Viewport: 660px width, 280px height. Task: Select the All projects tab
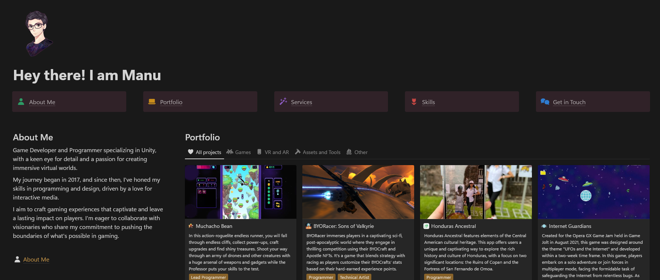(x=204, y=152)
